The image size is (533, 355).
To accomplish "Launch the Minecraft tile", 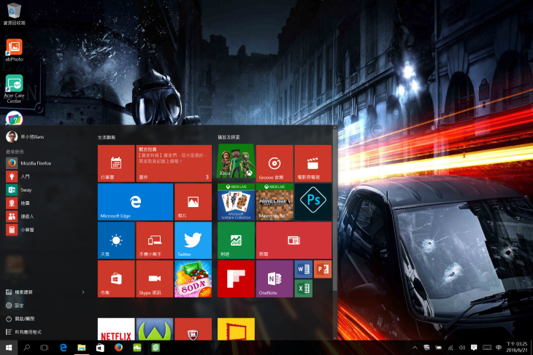I will [275, 202].
